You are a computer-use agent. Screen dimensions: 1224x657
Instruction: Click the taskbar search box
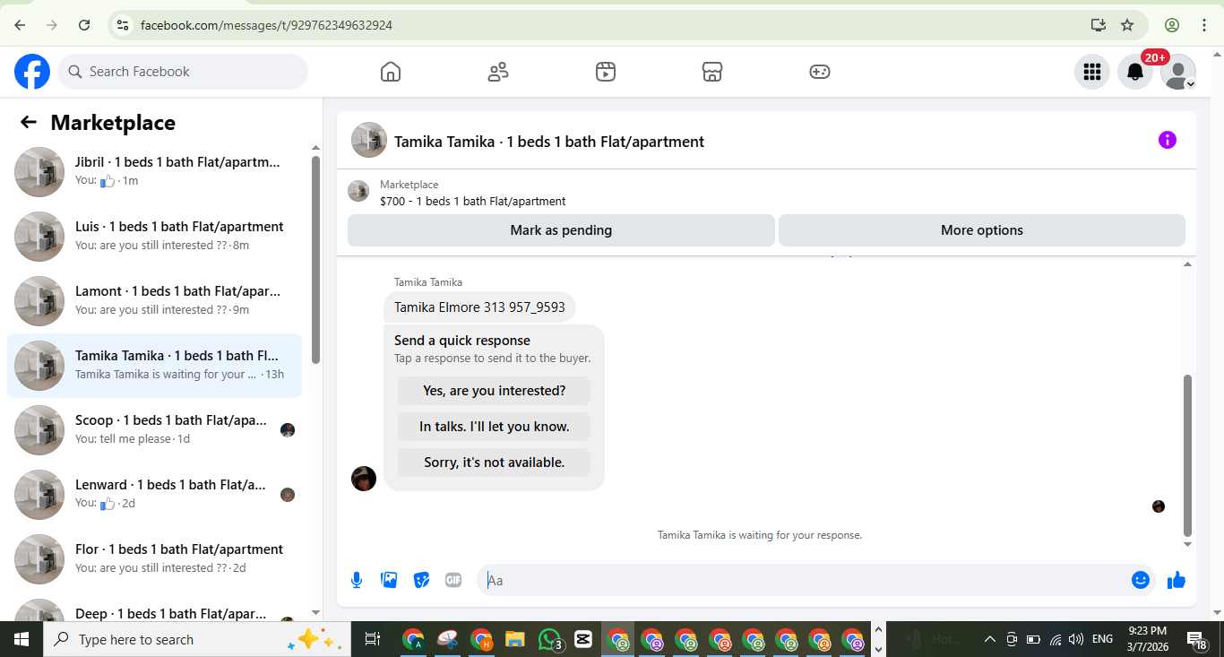197,639
